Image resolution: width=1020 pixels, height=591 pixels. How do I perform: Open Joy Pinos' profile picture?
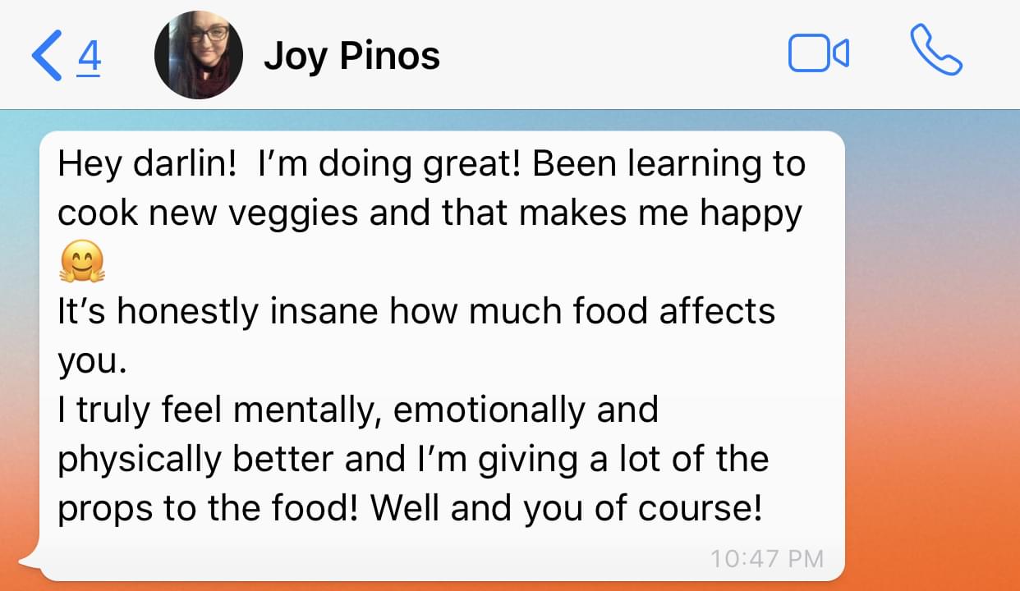pyautogui.click(x=199, y=55)
